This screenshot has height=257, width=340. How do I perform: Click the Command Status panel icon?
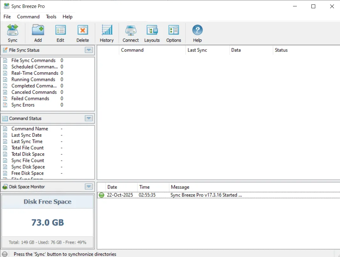[x=5, y=118]
